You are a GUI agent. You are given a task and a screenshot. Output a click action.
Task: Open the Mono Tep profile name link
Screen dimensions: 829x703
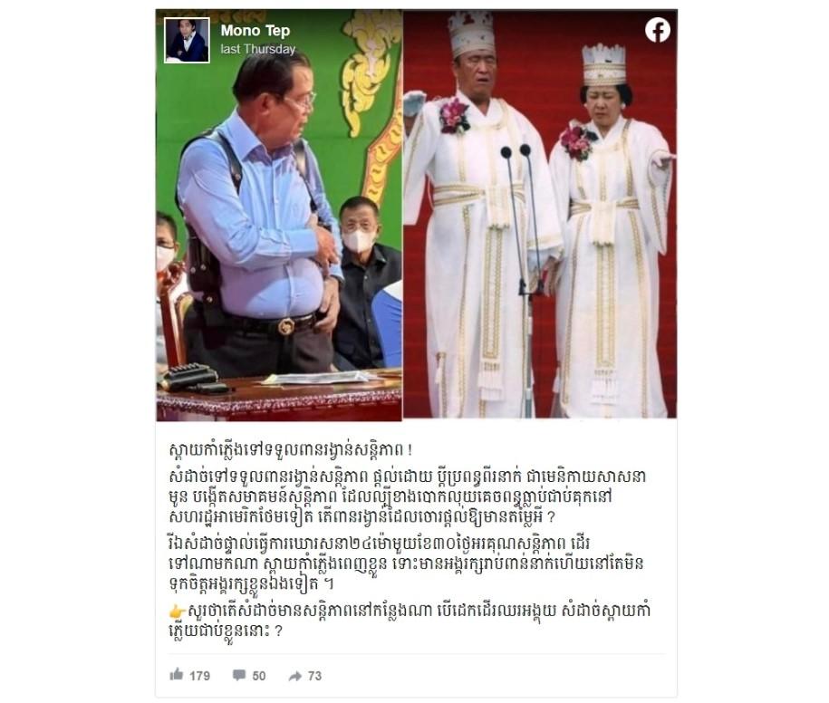[x=255, y=31]
